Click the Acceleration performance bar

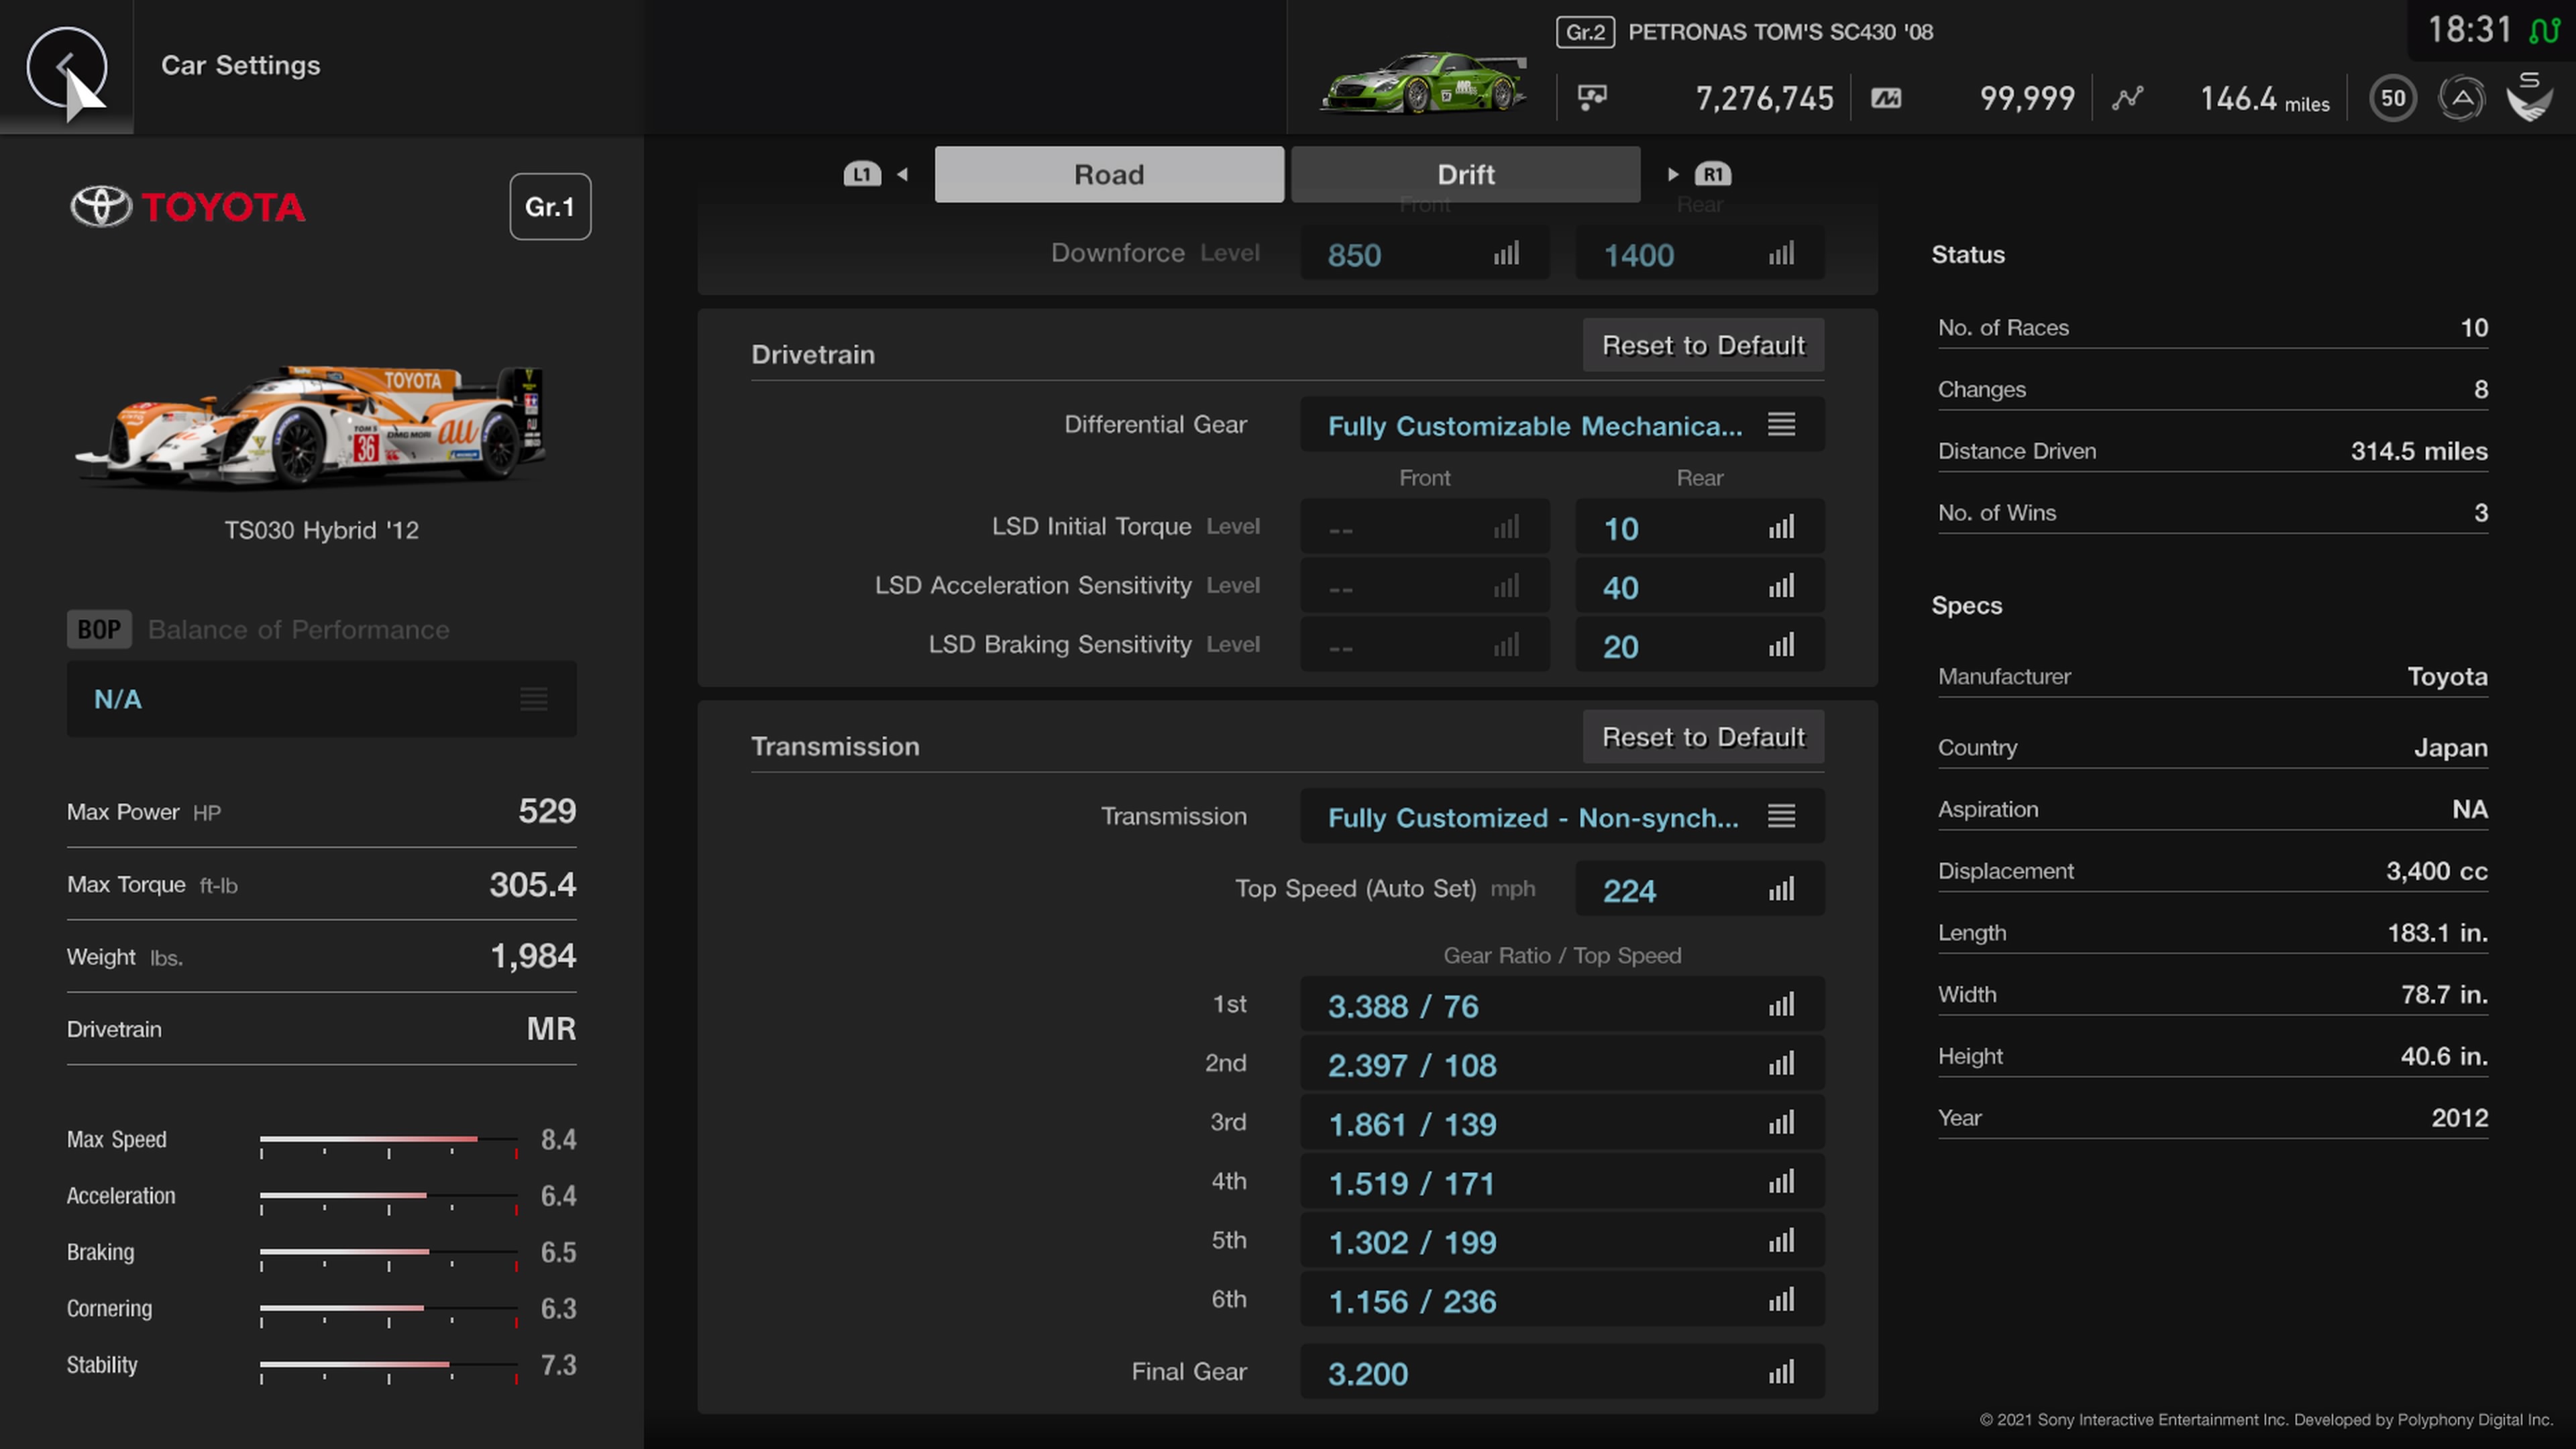pos(389,1196)
